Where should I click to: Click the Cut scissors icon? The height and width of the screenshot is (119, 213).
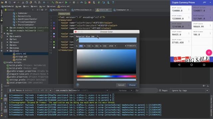23,2
